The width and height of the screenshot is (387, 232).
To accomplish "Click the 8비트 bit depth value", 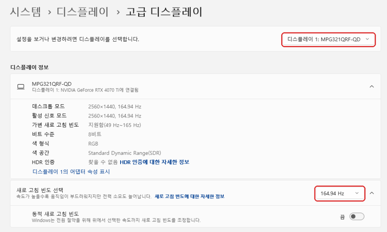I will pos(95,134).
